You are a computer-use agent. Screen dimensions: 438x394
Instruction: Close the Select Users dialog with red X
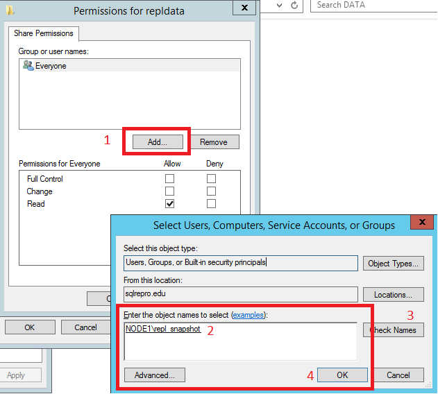point(420,223)
